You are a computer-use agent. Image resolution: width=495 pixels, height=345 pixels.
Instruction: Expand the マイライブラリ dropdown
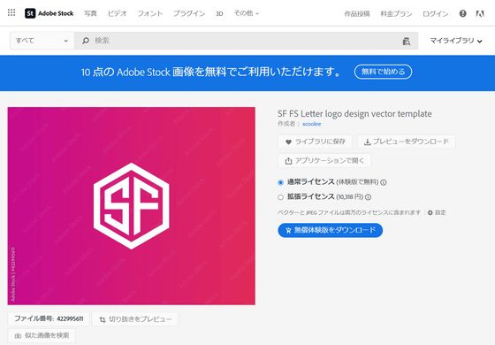point(456,41)
